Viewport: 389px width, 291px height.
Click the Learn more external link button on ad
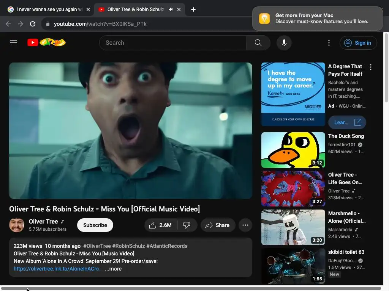click(x=347, y=122)
